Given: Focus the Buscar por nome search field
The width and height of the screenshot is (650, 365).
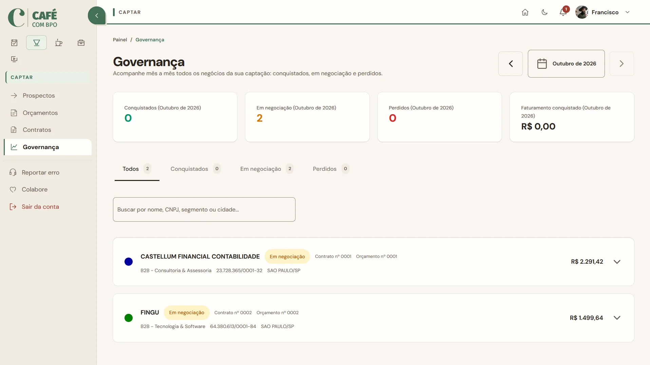Looking at the screenshot, I should pyautogui.click(x=204, y=209).
